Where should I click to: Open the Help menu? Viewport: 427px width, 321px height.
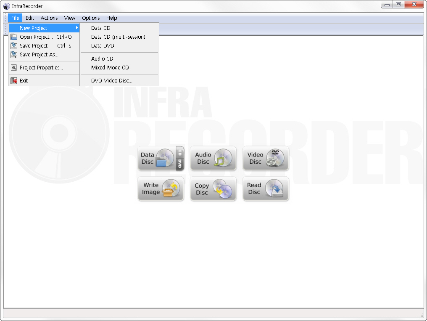112,18
